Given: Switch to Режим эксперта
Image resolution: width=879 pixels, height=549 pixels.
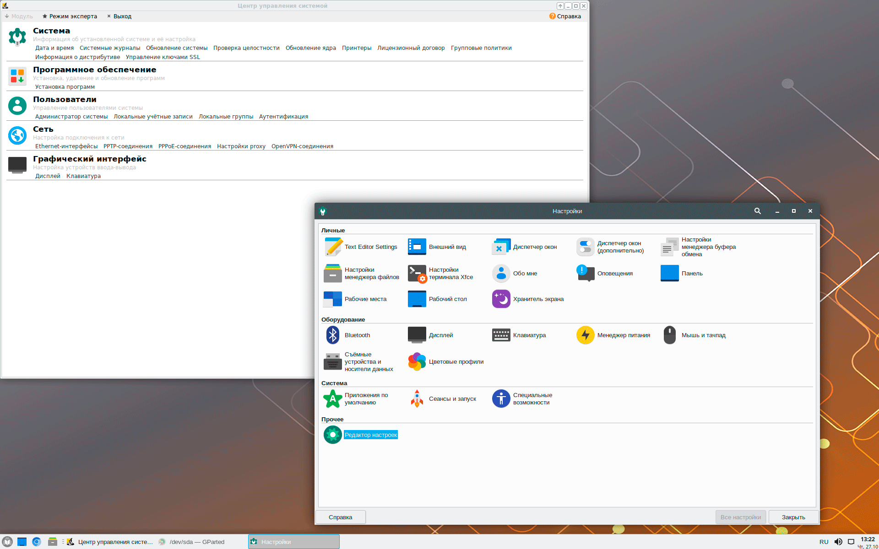Looking at the screenshot, I should click(70, 16).
